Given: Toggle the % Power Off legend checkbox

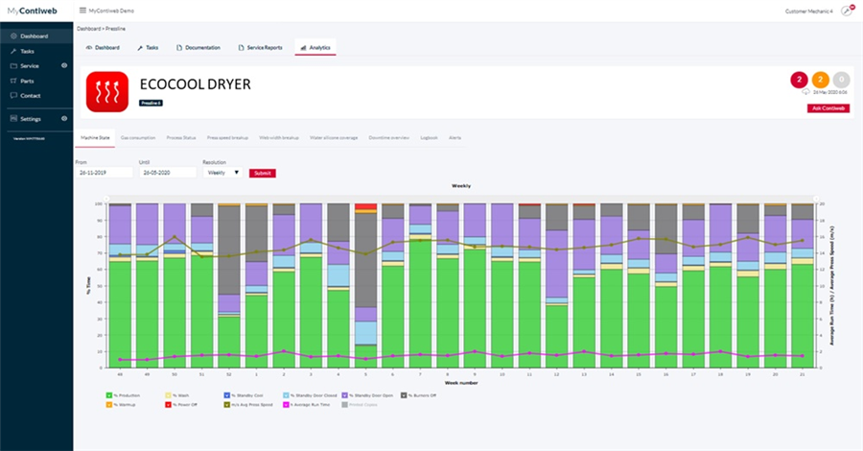Looking at the screenshot, I should pos(169,405).
